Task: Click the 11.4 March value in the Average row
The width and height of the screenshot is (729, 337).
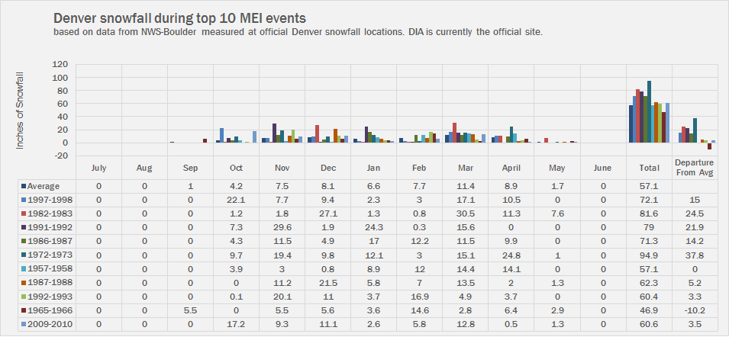Action: 466,186
